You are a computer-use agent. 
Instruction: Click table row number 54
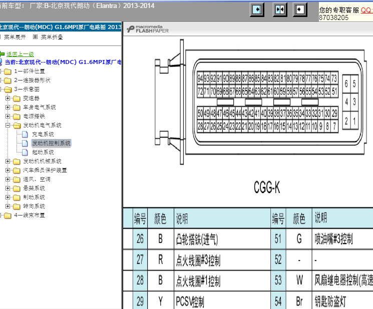(278, 301)
